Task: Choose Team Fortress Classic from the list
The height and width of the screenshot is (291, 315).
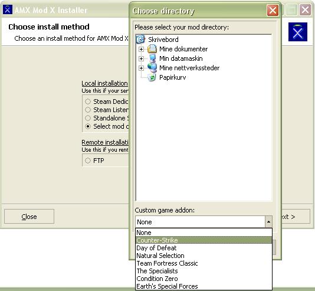Action: pos(204,263)
